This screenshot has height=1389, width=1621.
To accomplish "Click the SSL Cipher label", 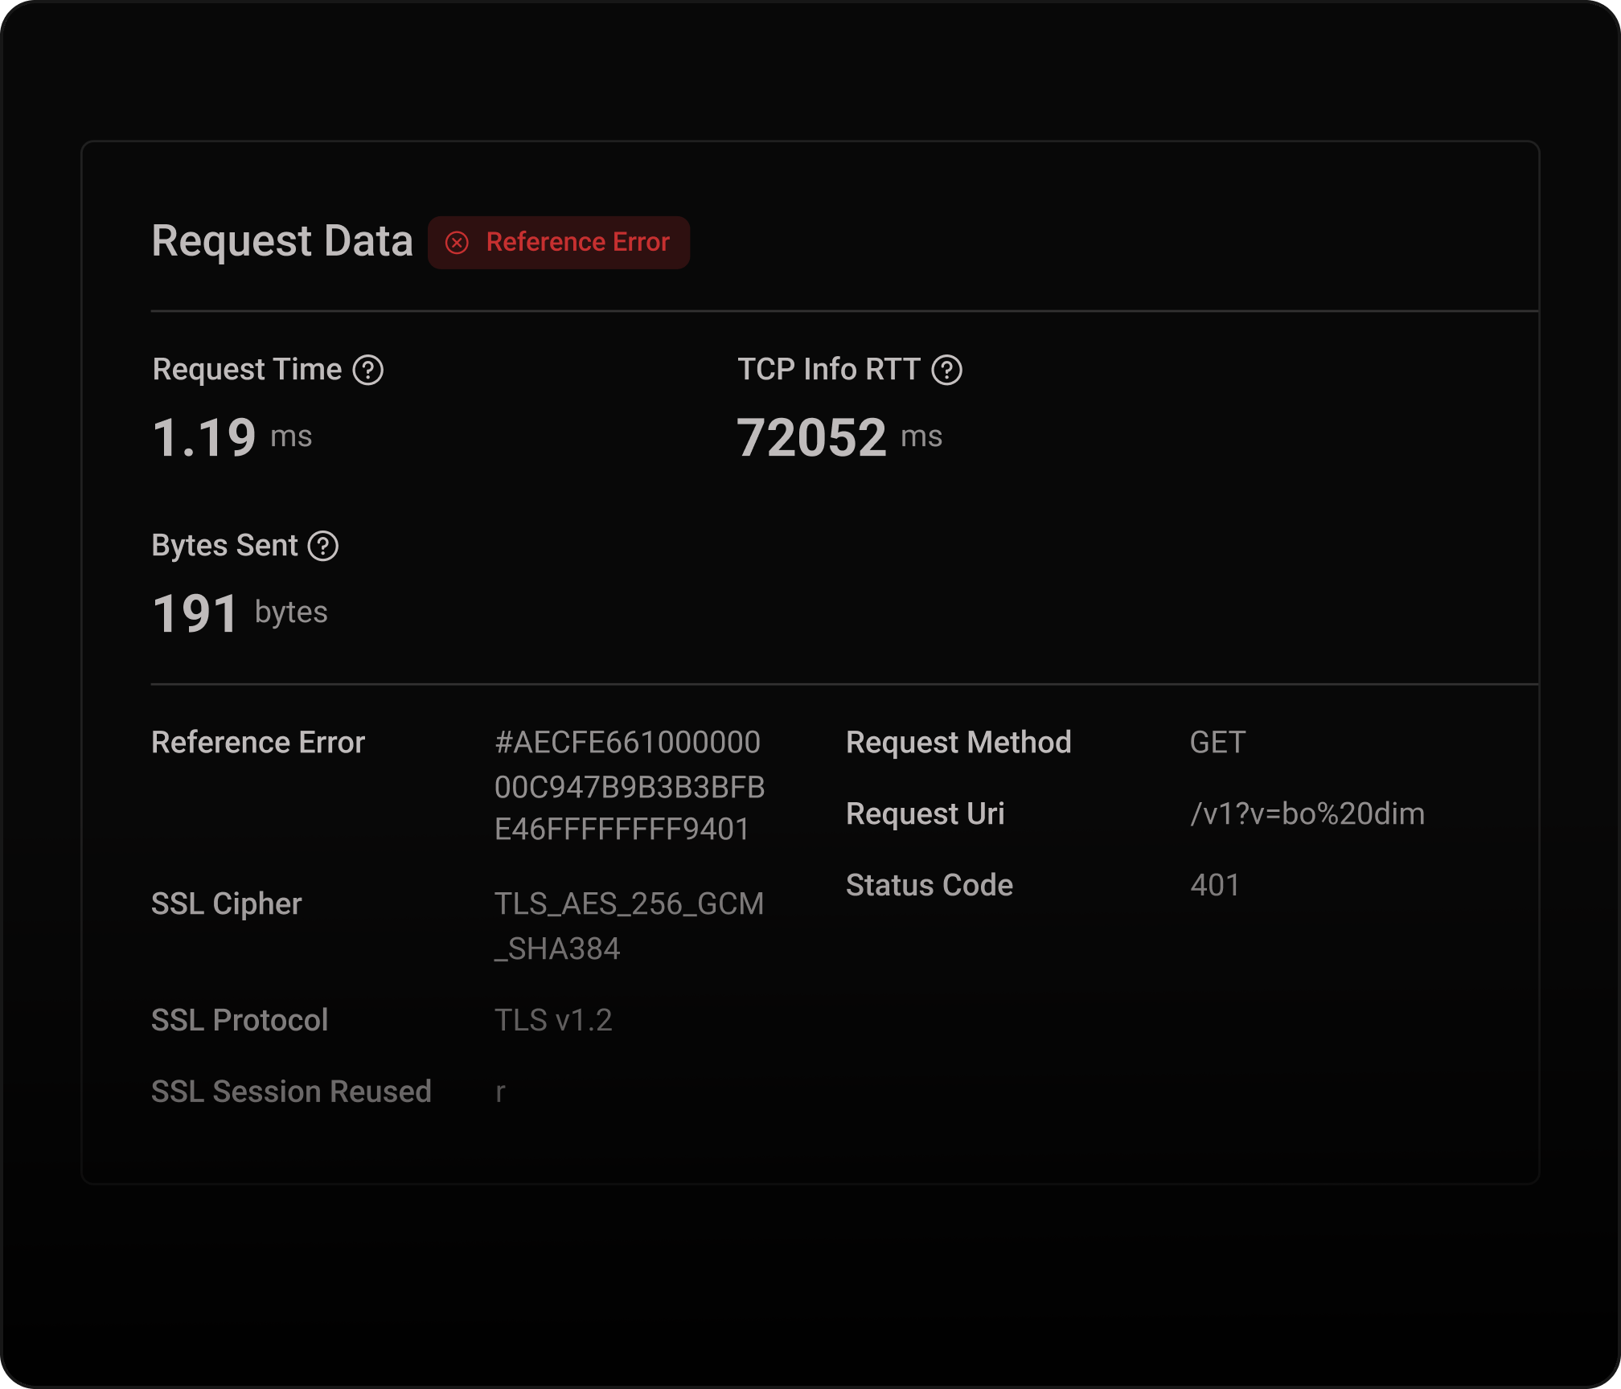I will coord(227,904).
